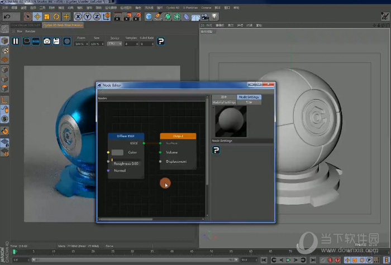Toggle the X axis lock
The height and width of the screenshot is (265, 391).
coord(78,17)
